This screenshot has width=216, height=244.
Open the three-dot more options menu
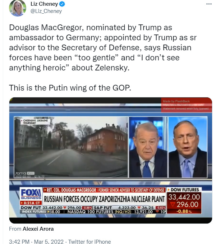(209, 4)
